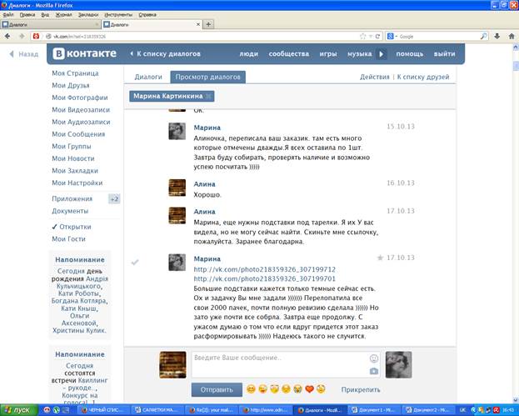
Task: Open Открытки in sidebar
Action: coord(75,227)
